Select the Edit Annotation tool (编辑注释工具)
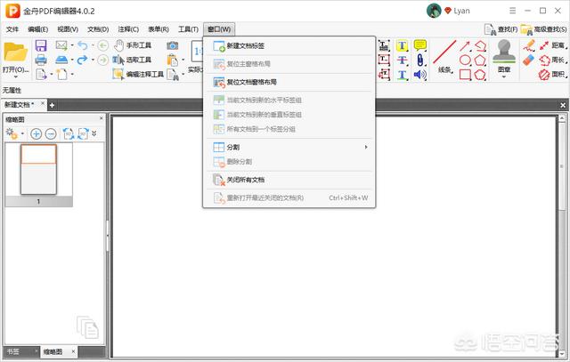Screen dimensions: 570x362 coord(138,75)
